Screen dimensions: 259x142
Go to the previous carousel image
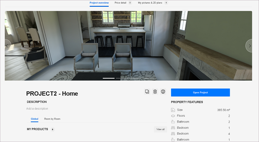pos(7,46)
